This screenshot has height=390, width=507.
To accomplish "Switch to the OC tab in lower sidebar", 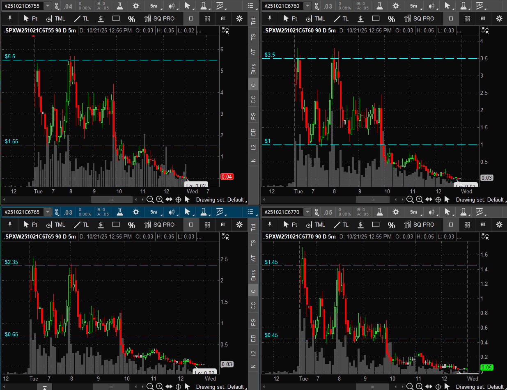I will pyautogui.click(x=253, y=305).
